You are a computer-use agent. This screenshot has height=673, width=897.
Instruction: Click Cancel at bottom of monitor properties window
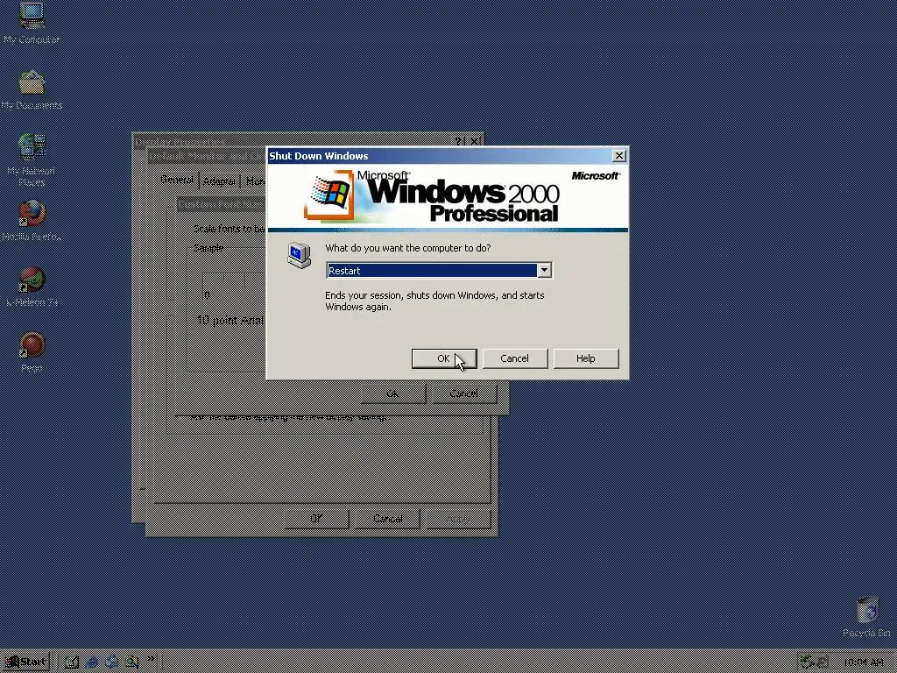point(388,519)
